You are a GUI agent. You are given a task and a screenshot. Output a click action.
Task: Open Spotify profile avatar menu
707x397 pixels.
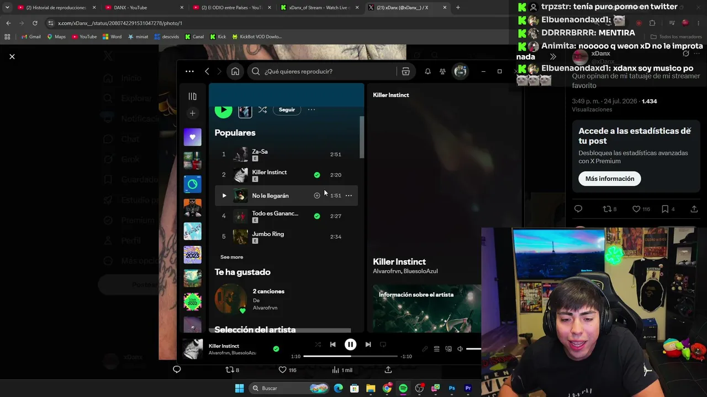click(460, 71)
